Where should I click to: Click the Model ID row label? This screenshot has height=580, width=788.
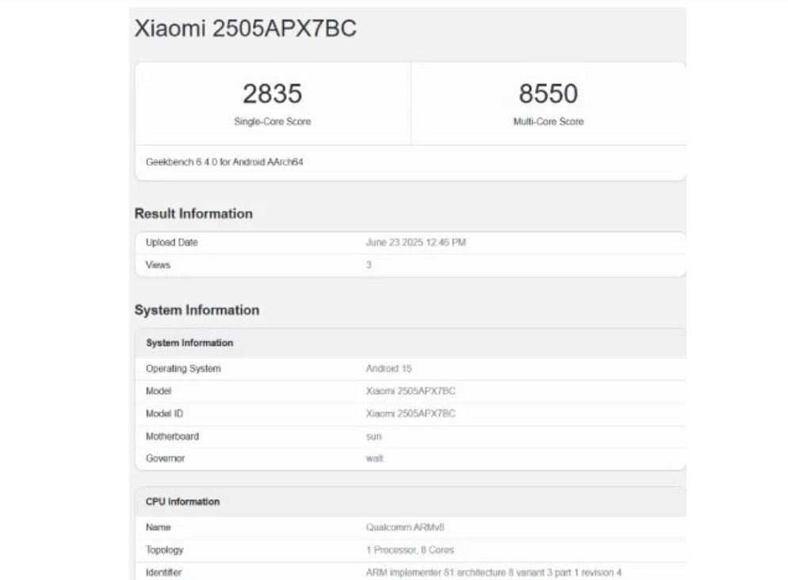tap(164, 414)
